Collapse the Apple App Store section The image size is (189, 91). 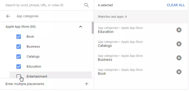[80, 27]
